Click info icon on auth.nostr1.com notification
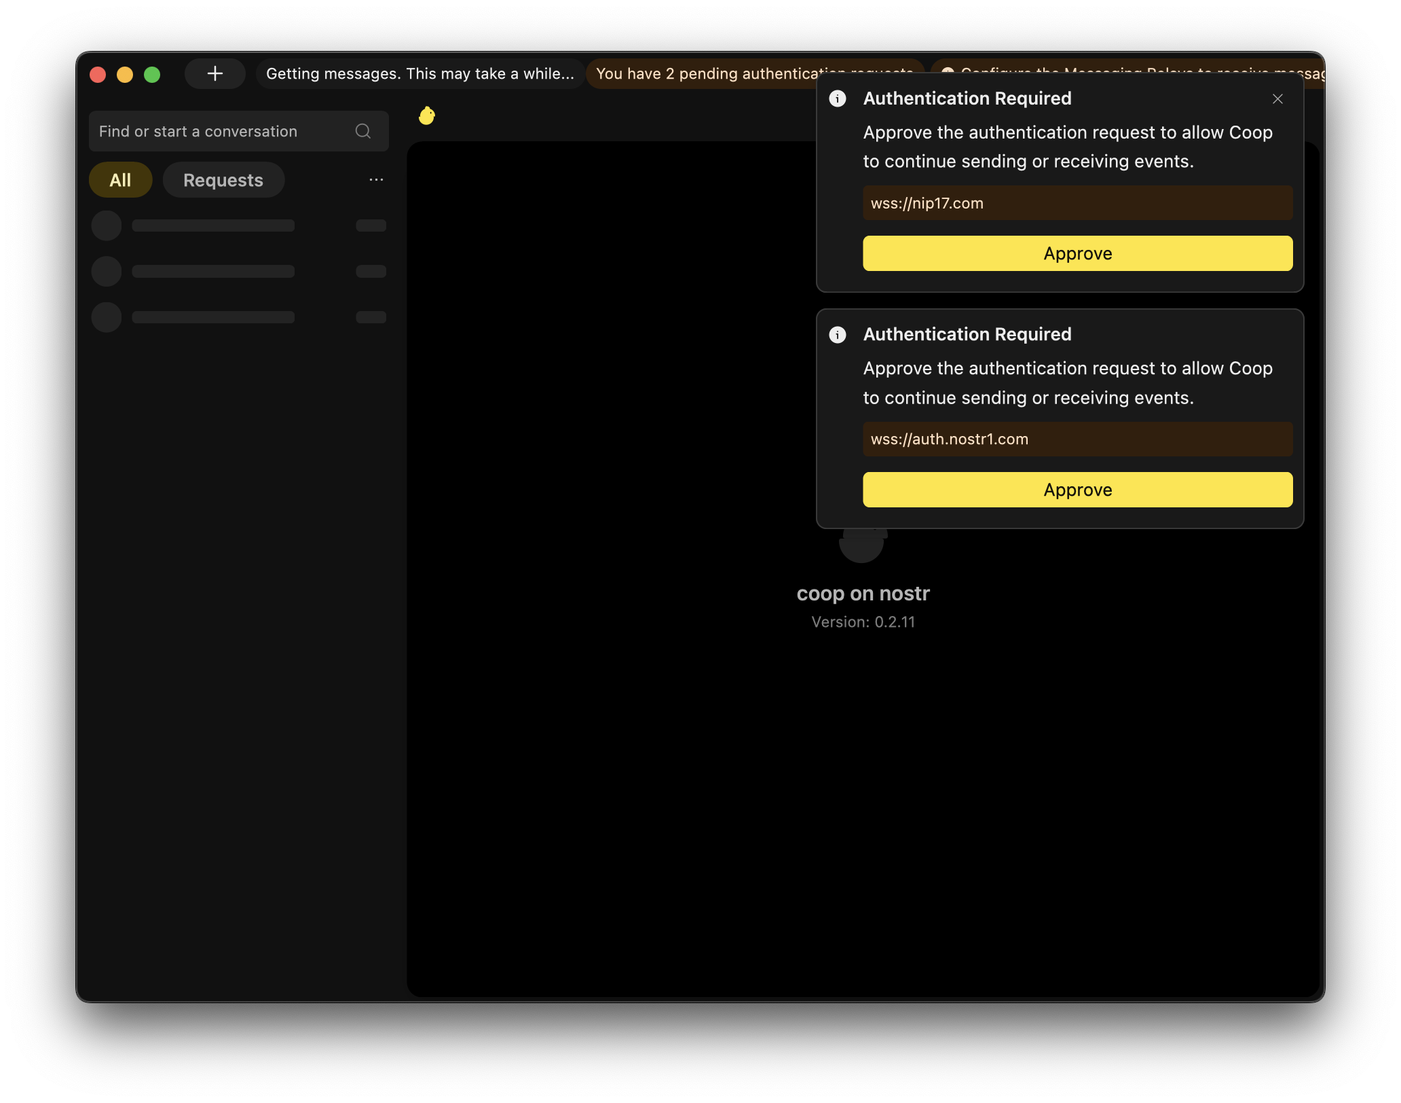 (x=838, y=335)
